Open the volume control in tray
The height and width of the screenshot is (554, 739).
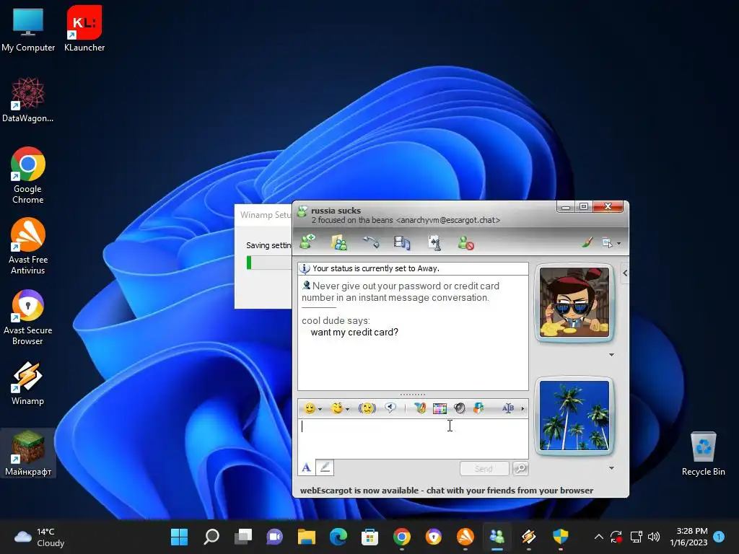click(654, 537)
